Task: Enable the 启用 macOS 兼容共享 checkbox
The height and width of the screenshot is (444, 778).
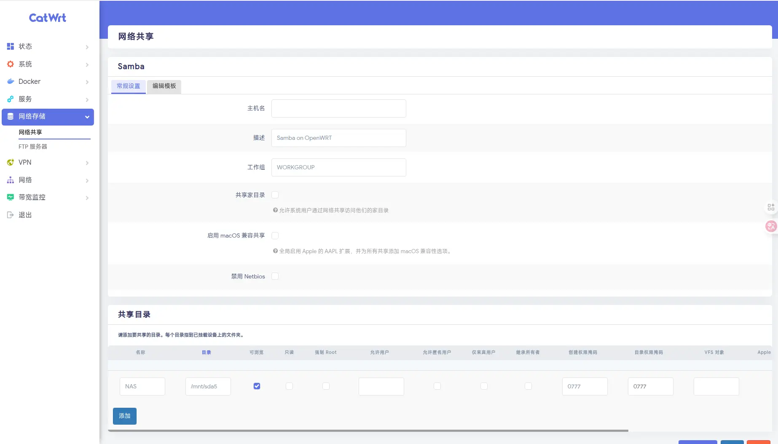Action: tap(275, 235)
